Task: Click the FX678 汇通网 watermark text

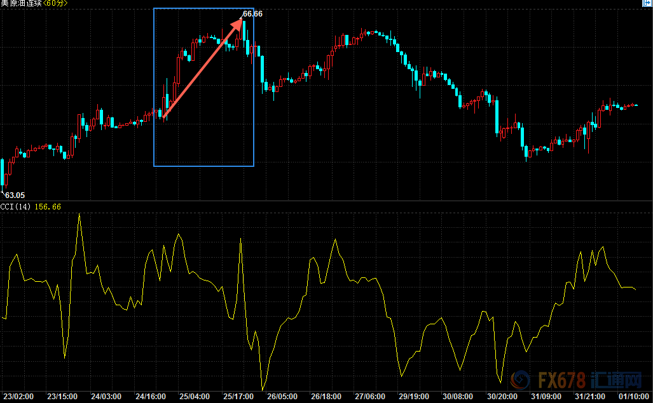Action: coord(590,380)
